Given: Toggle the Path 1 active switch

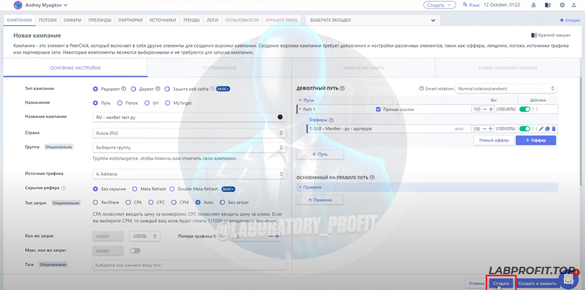Looking at the screenshot, I should click(524, 109).
